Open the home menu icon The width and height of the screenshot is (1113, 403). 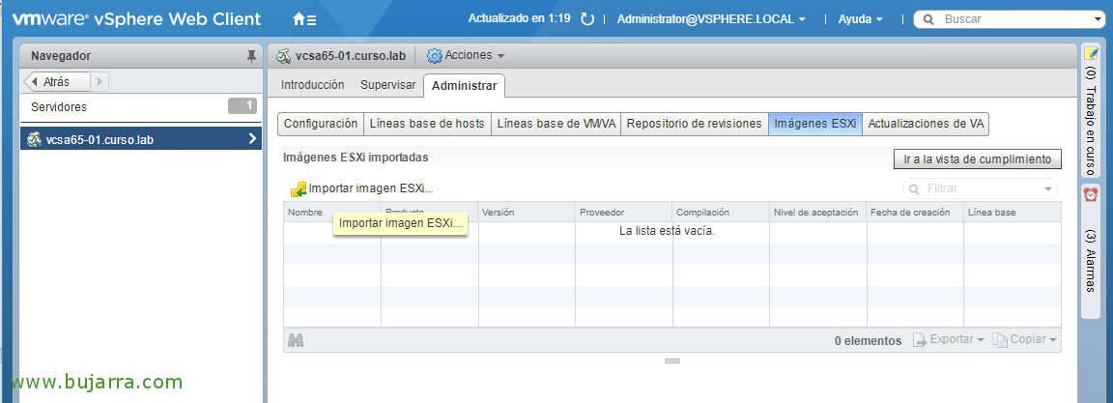pos(304,19)
